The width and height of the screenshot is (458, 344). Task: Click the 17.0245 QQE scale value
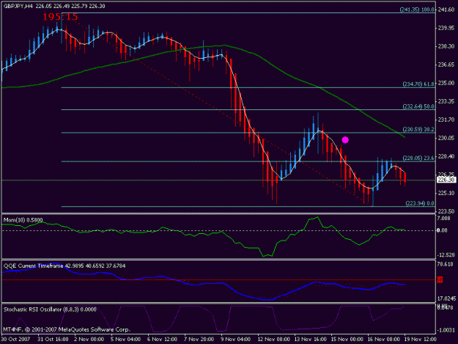click(x=446, y=299)
